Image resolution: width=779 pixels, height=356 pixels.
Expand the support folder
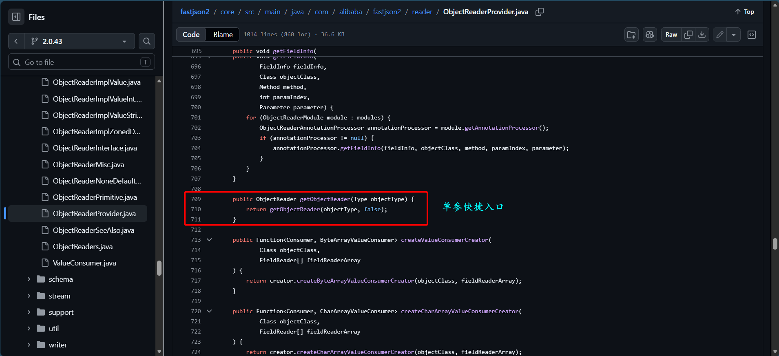point(29,312)
